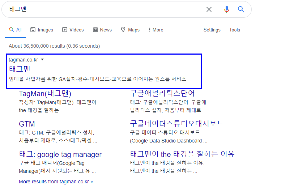Screen dimensions: 294x196
Task: Open the 태그: google tag manager sitelink
Action: [x=60, y=154]
